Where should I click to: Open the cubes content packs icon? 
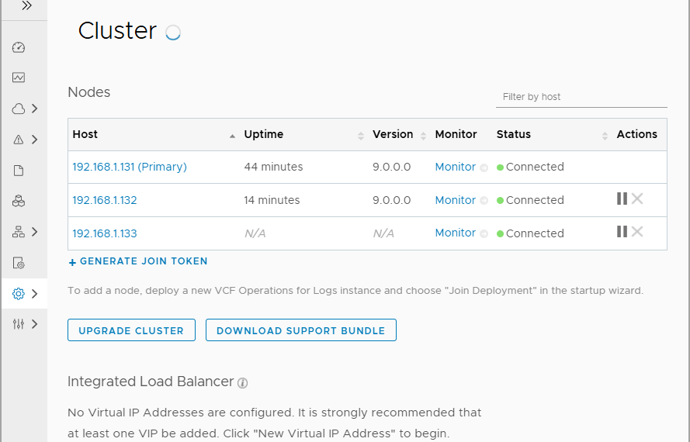click(19, 202)
